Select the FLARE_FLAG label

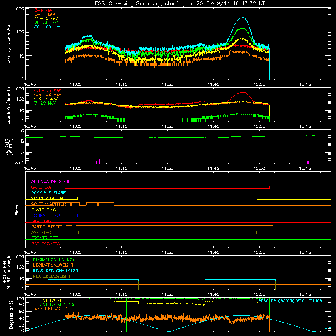[44, 210]
